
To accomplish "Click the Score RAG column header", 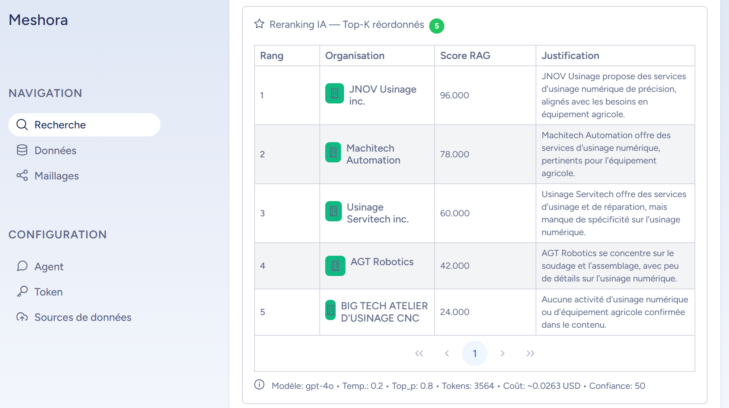I will click(485, 56).
